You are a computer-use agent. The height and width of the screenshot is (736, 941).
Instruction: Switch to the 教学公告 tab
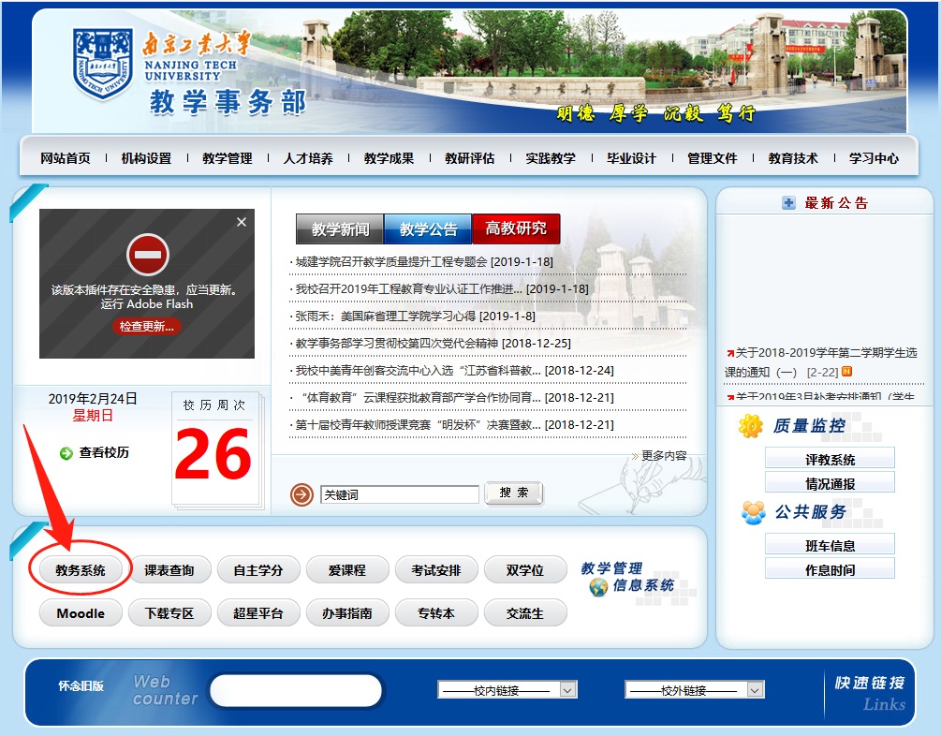[x=428, y=229]
